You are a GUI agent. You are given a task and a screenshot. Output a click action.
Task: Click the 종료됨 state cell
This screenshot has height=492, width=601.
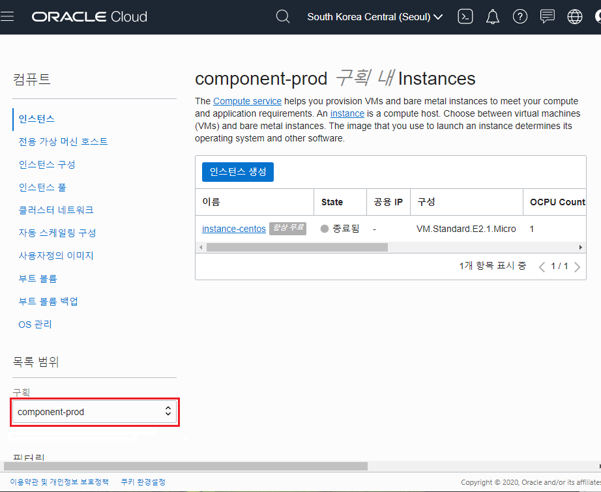pyautogui.click(x=340, y=229)
